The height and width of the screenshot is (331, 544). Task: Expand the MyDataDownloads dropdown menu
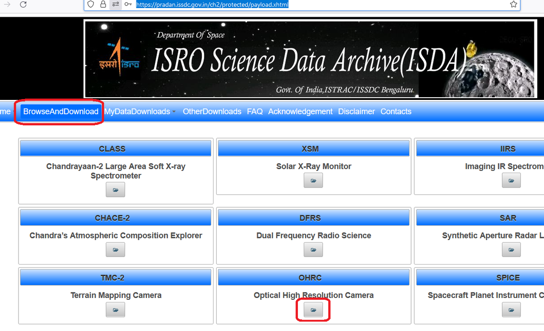click(x=140, y=111)
